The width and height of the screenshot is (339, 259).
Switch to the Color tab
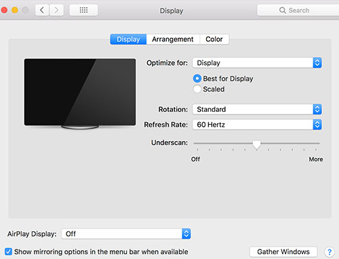coord(214,39)
